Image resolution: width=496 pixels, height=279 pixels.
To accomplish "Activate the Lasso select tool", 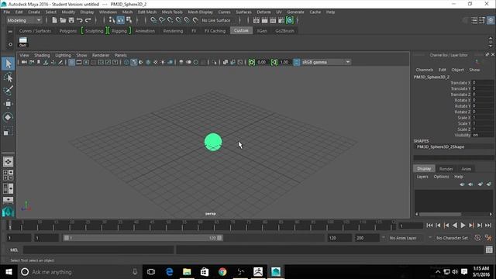I will click(x=8, y=77).
